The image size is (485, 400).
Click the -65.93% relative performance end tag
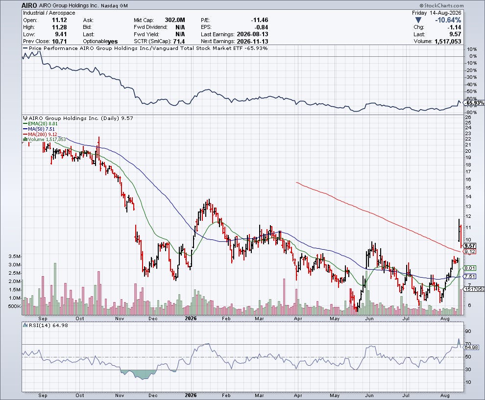(x=475, y=103)
